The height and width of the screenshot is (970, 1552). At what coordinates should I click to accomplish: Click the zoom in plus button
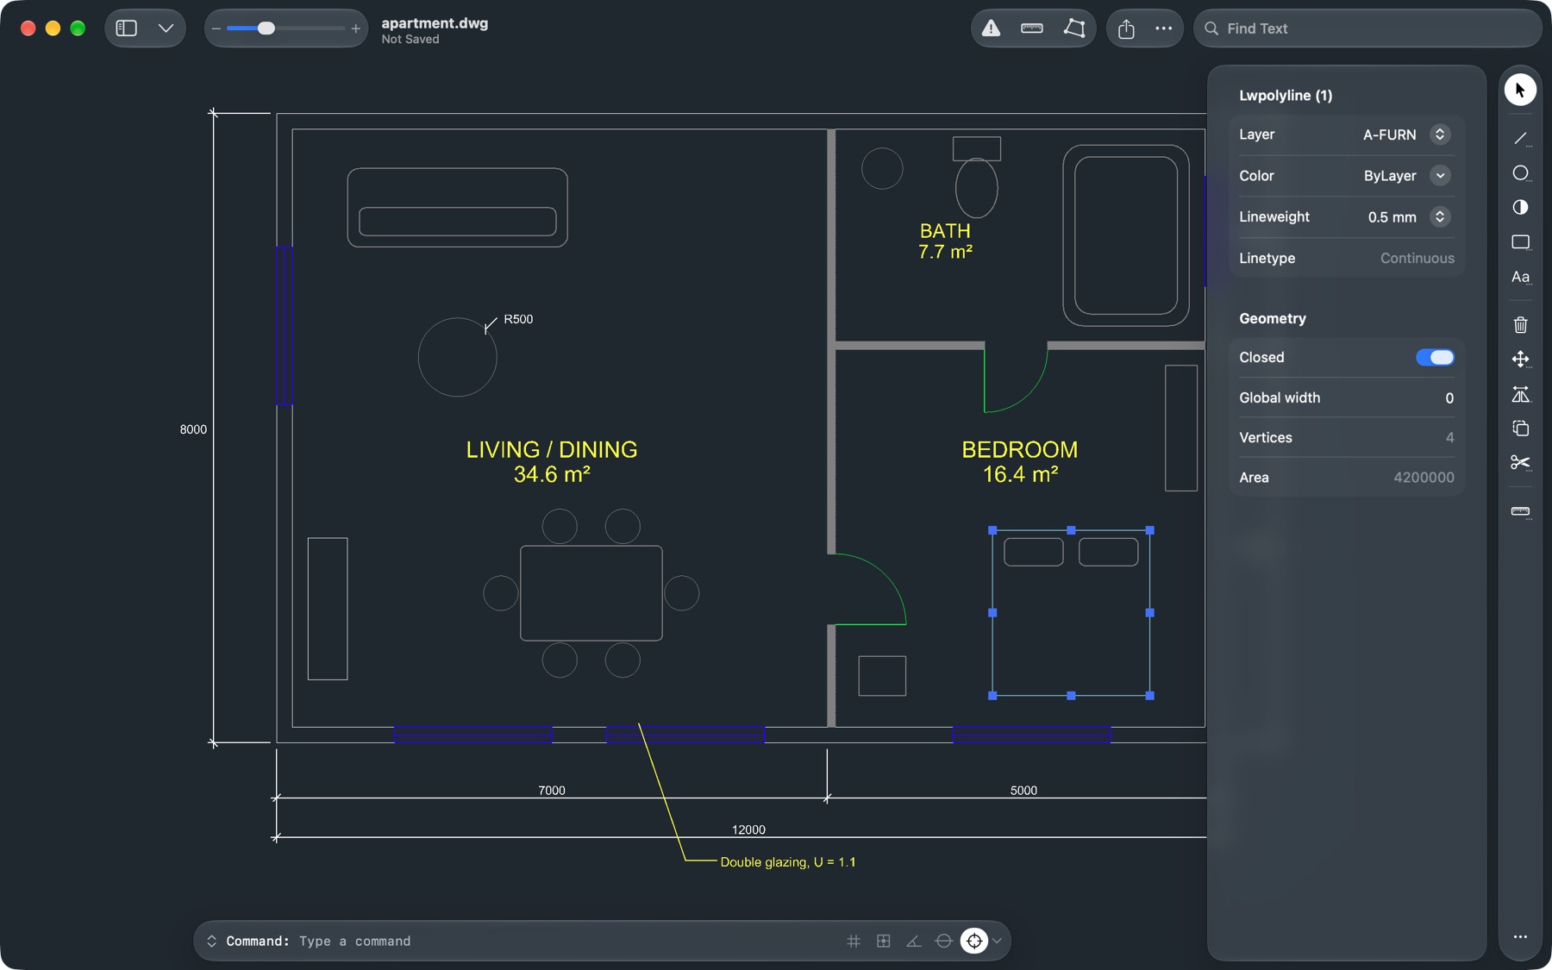point(356,28)
